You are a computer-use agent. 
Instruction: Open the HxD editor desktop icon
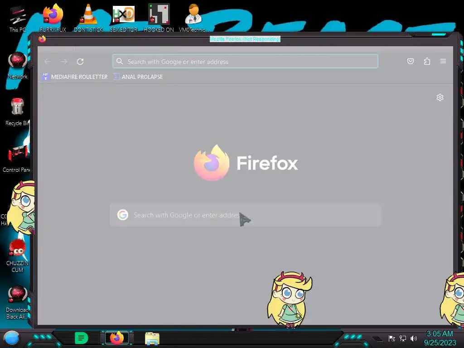pos(124,18)
